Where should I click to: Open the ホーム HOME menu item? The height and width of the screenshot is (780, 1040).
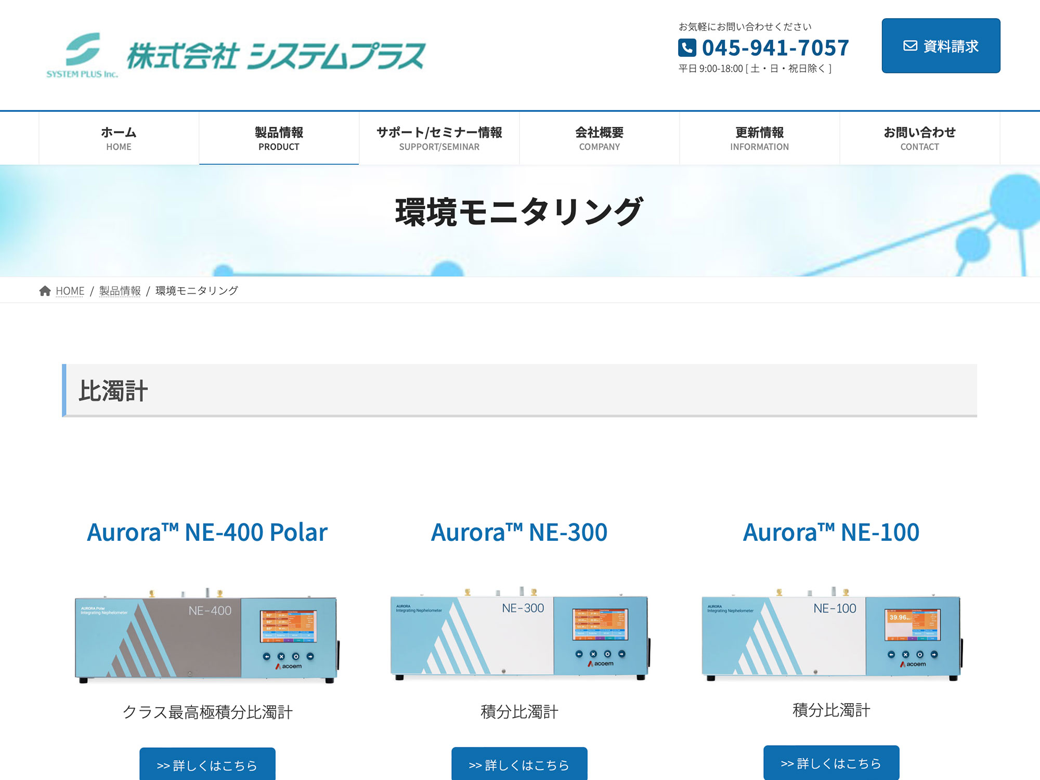[x=119, y=138]
